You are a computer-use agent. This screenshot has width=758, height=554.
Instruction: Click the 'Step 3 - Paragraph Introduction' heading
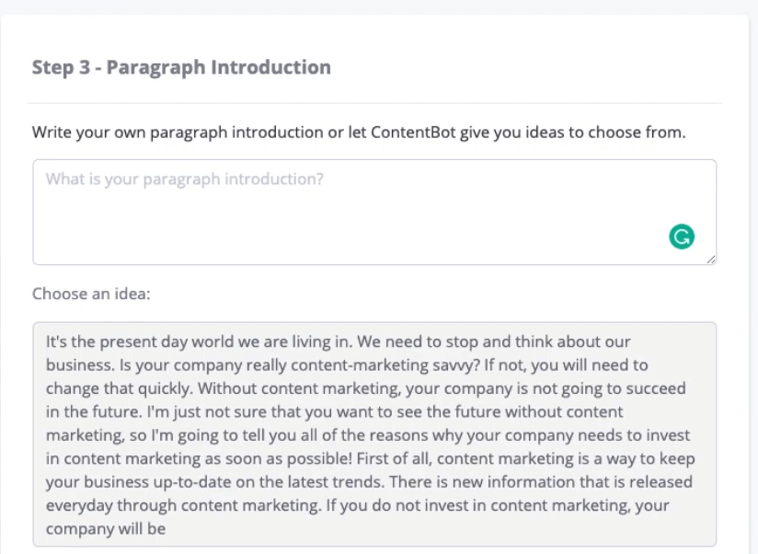tap(181, 67)
